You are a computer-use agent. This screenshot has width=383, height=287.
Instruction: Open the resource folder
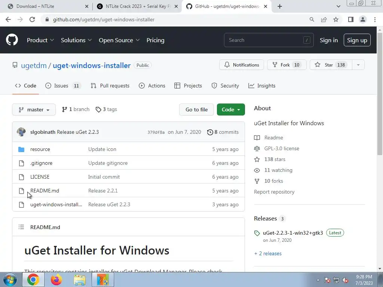click(40, 149)
